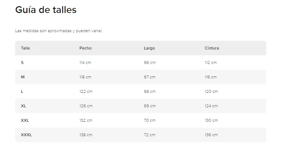Click the XL size row label
Image resolution: width=281 pixels, height=155 pixels.
[23, 106]
